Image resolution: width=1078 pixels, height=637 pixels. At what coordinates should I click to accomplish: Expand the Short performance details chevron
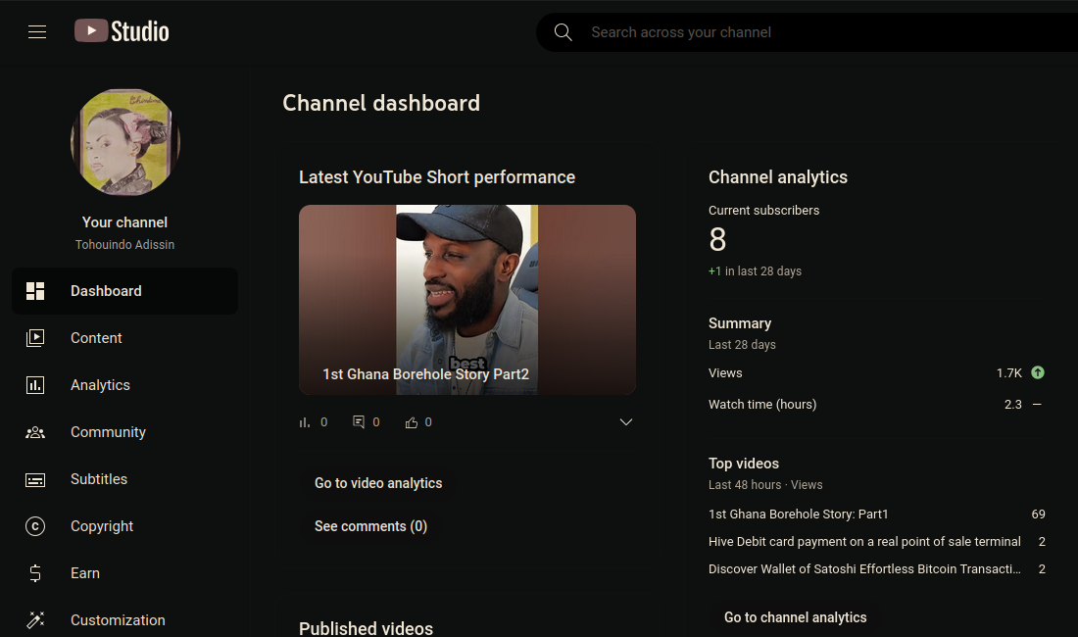click(625, 422)
